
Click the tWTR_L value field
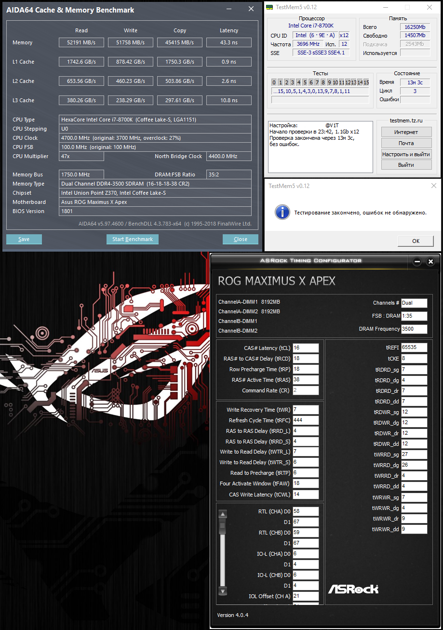click(306, 452)
